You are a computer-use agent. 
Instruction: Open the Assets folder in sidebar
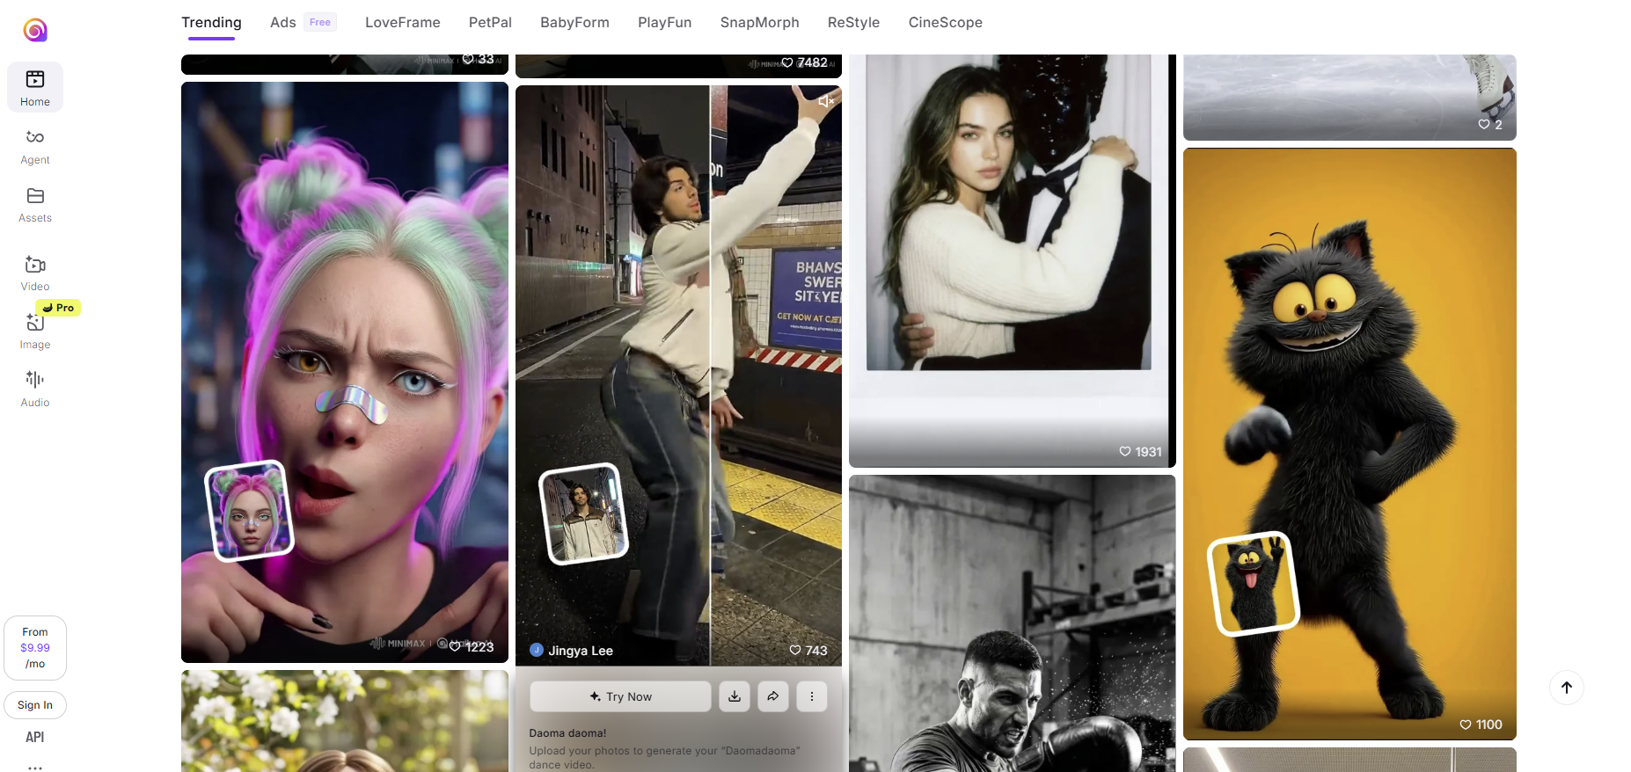coord(35,204)
